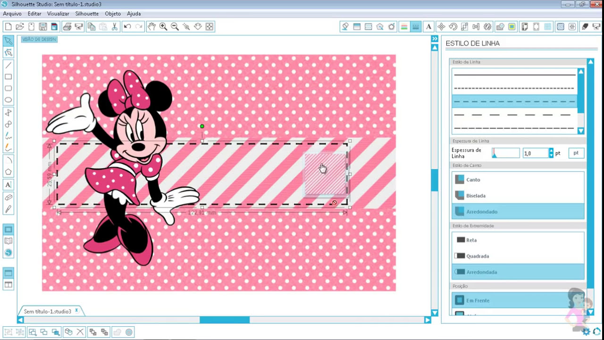
Task: Choose the Quadrada end style
Action: [518, 256]
